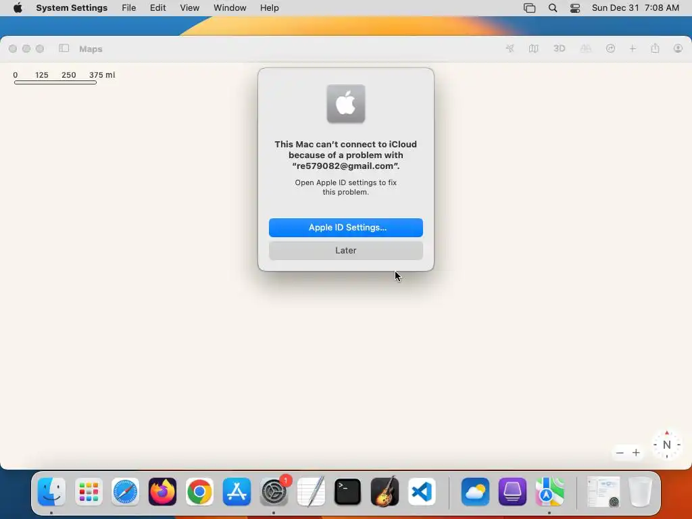Launch Google Chrome from the Dock
The width and height of the screenshot is (692, 519).
point(199,492)
